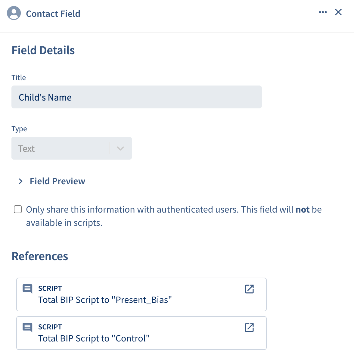Open the Type dropdown arrow
This screenshot has height=352, width=354.
[x=120, y=148]
